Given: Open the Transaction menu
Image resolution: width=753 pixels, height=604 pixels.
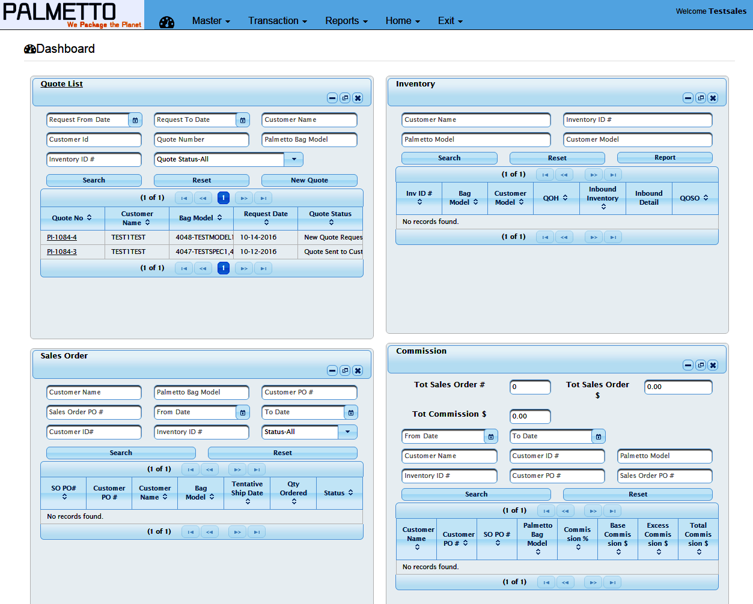Looking at the screenshot, I should tap(278, 21).
